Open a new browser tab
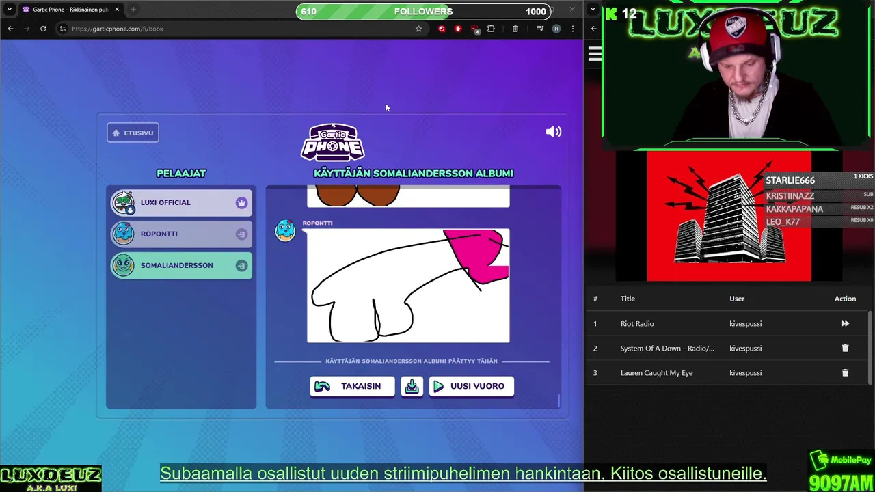This screenshot has width=875, height=492. coord(133,10)
